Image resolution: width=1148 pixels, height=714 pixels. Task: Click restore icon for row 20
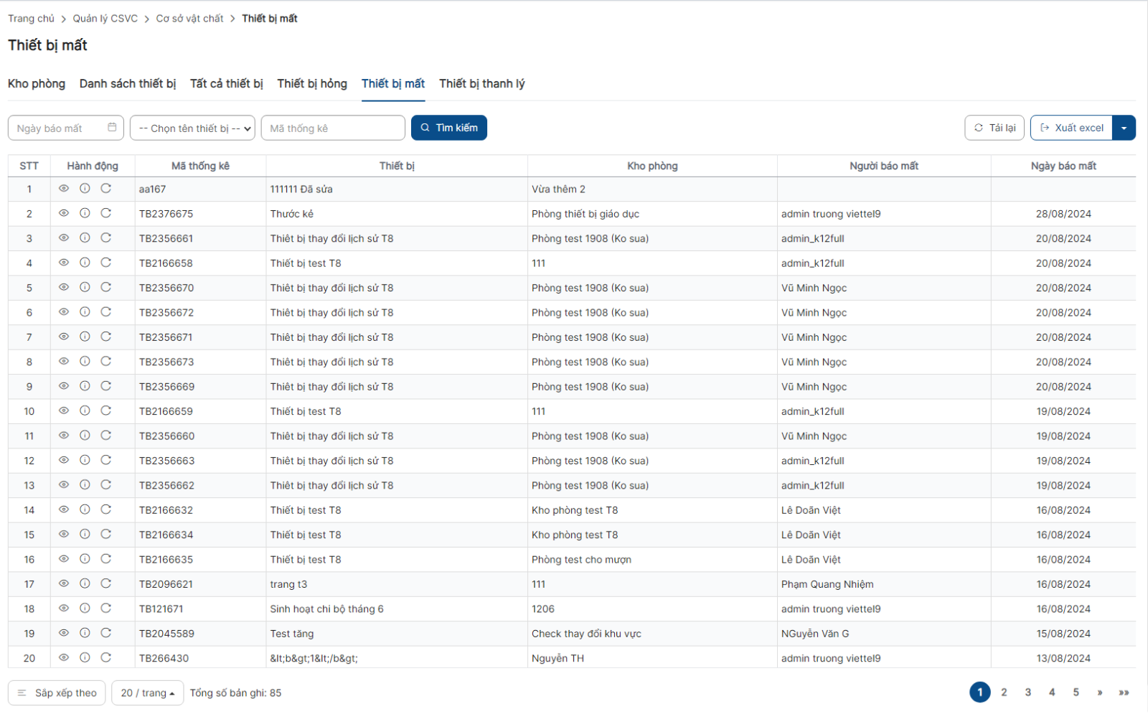[105, 657]
